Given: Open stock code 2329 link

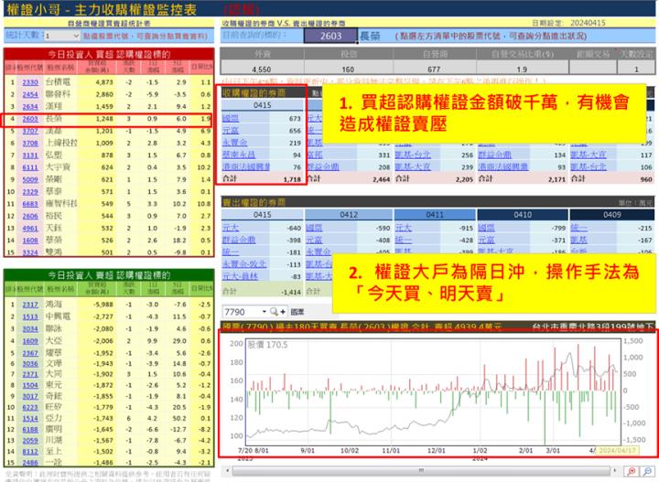Looking at the screenshot, I should point(30,192).
